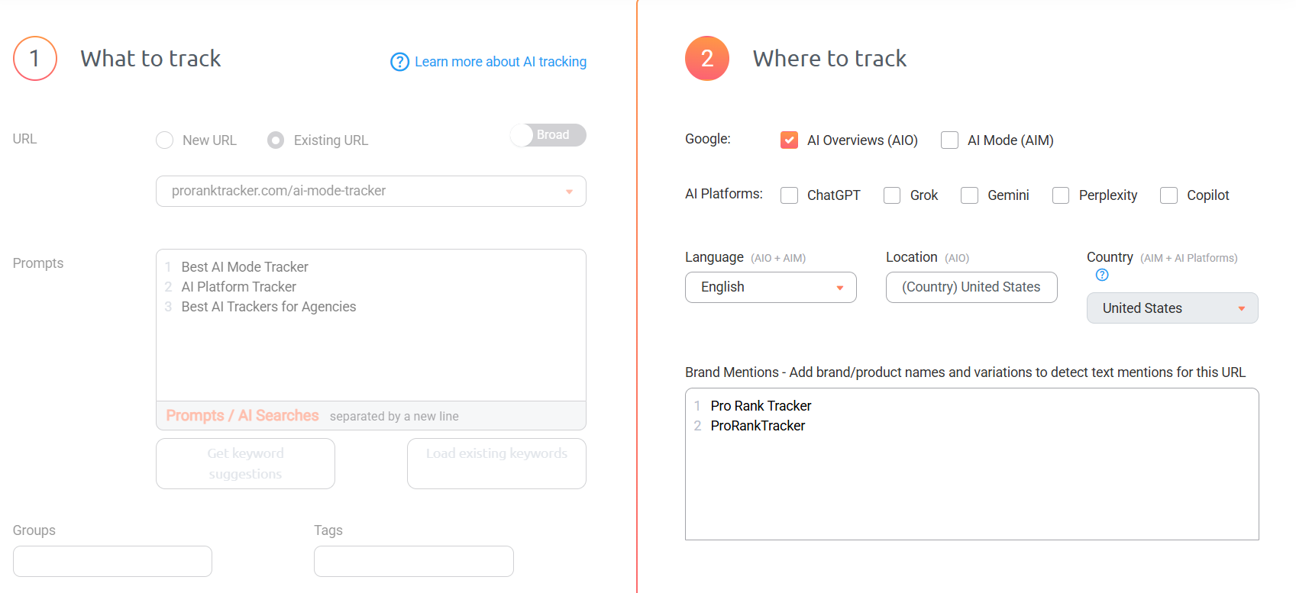Viewport: 1296px width, 593px height.
Task: Click the 'Pro Rank Tracker' brand mention line
Action: (x=761, y=406)
